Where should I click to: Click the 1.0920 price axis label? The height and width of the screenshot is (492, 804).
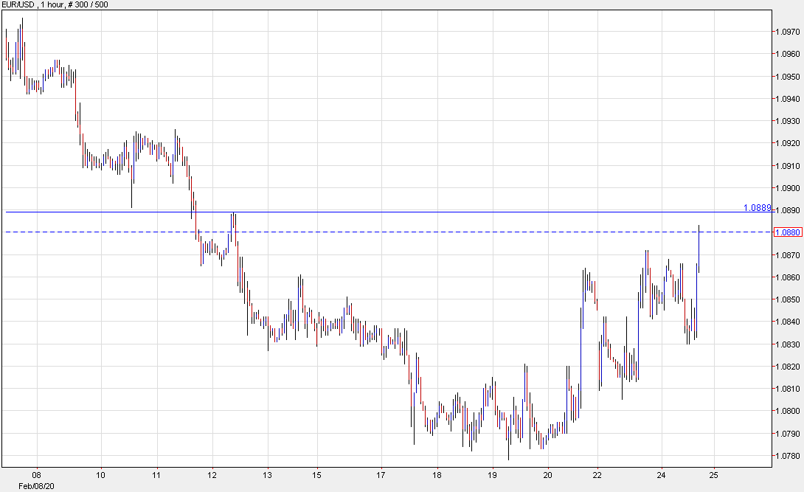click(788, 143)
